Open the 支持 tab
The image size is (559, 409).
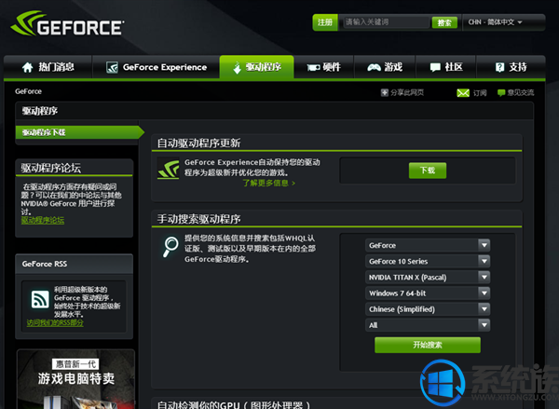coord(511,67)
